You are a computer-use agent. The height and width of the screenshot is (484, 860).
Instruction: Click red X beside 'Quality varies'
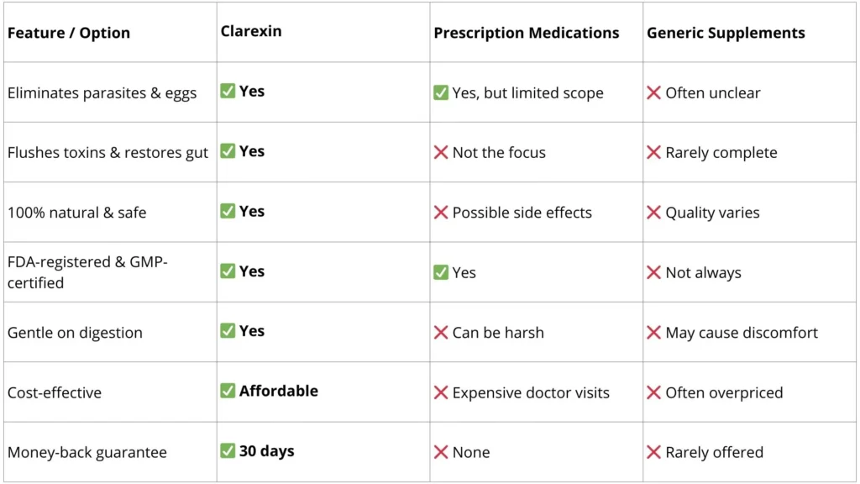[x=653, y=213]
